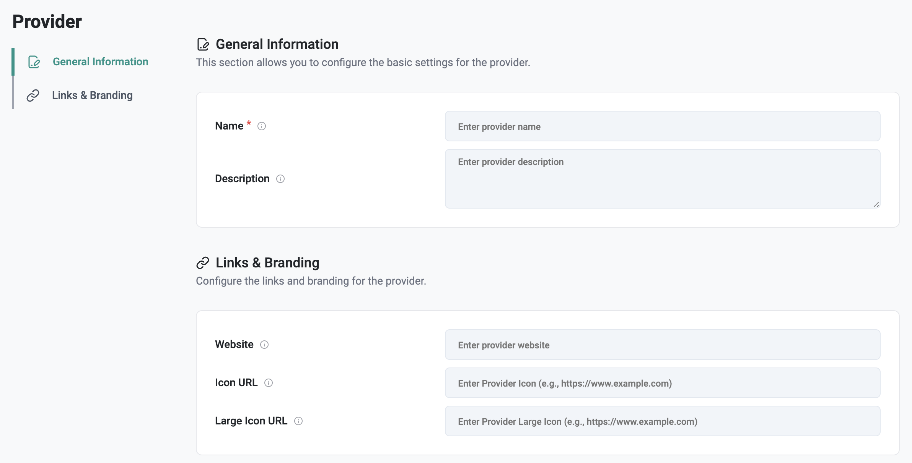Click the info icon next to Name
Image resolution: width=912 pixels, height=463 pixels.
pyautogui.click(x=262, y=126)
